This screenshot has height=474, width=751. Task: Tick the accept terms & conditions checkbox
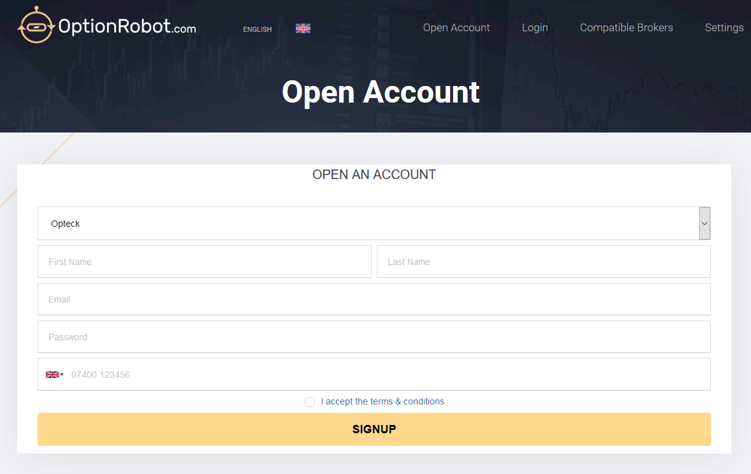[310, 402]
